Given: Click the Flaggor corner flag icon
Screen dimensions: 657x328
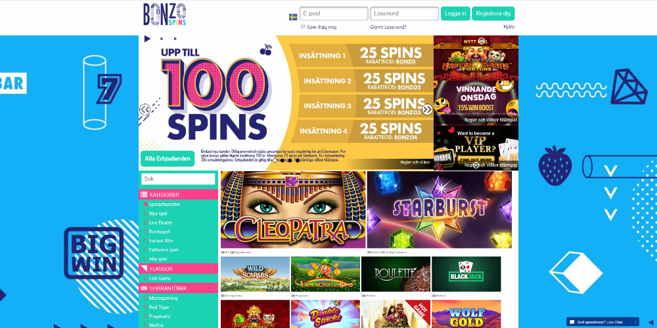Looking at the screenshot, I should coord(144,268).
